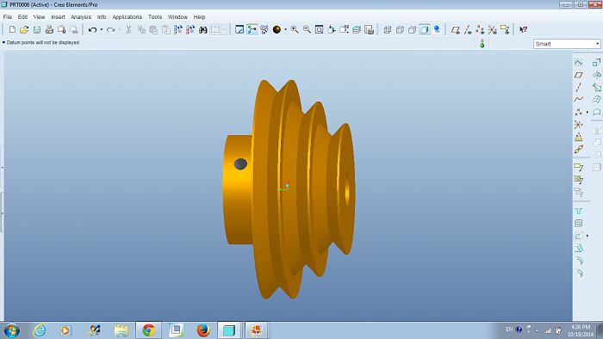
Task: Click the Open folder toolbar icon
Action: tap(24, 29)
